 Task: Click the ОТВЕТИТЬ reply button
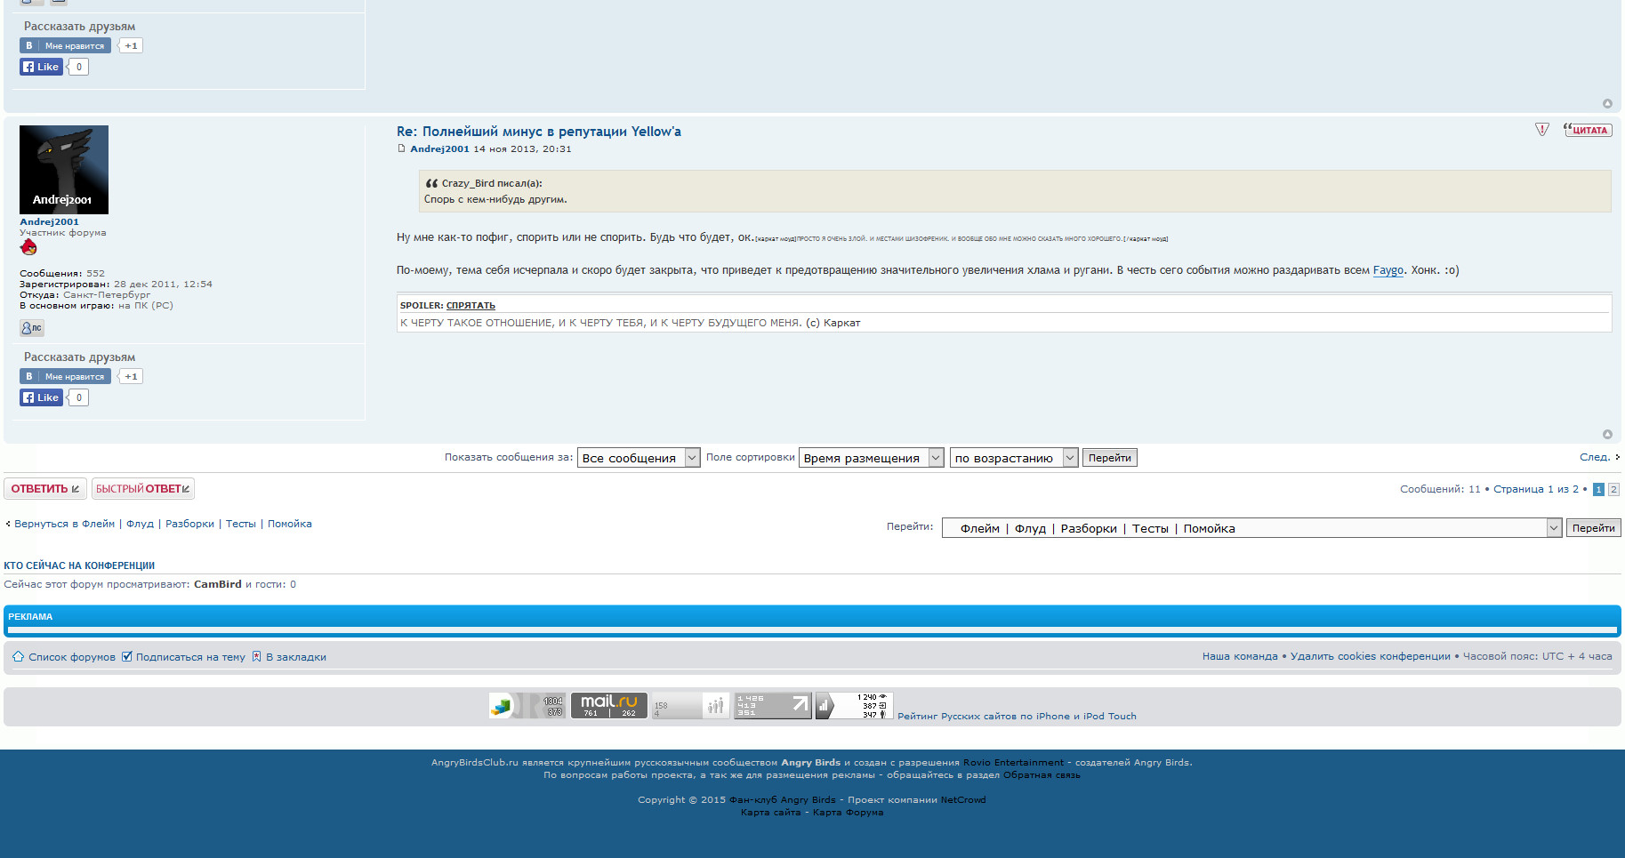coord(45,488)
